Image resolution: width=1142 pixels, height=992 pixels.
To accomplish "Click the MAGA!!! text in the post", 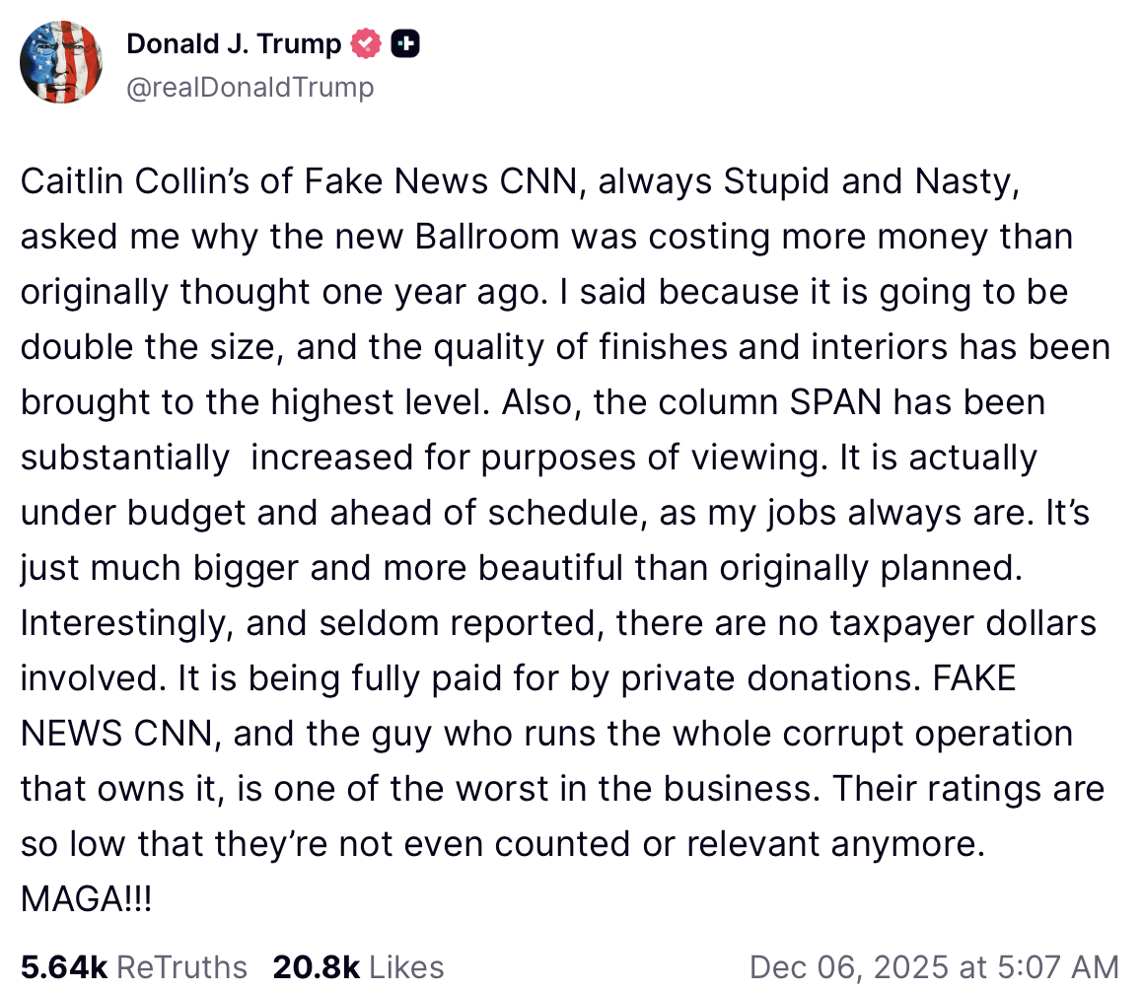I will point(87,900).
